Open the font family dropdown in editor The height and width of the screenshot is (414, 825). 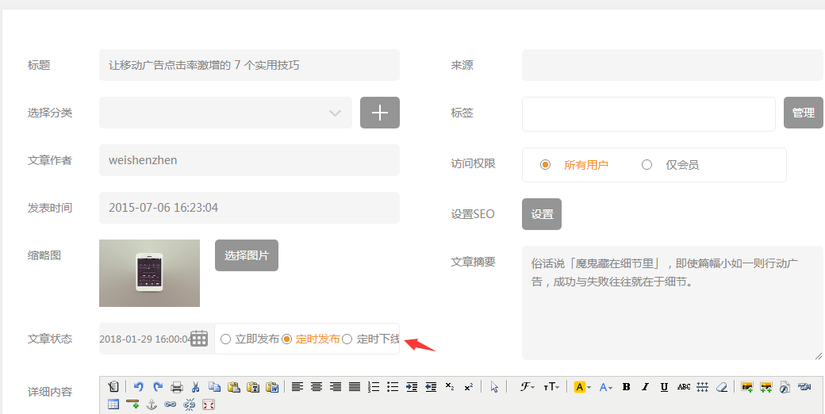[x=527, y=387]
